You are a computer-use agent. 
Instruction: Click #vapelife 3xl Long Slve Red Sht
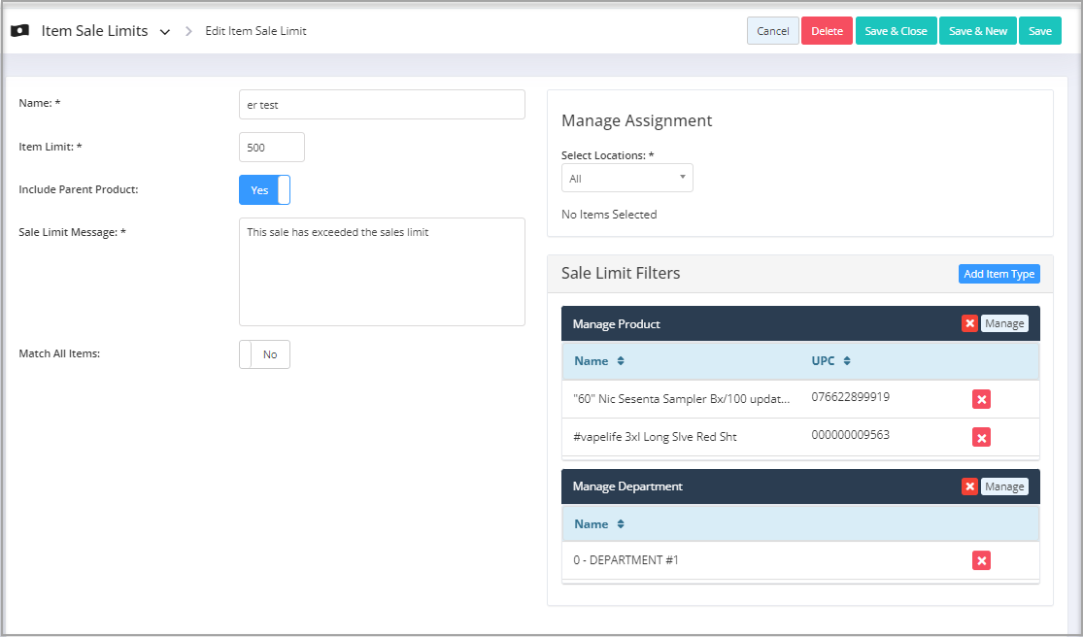pyautogui.click(x=655, y=437)
